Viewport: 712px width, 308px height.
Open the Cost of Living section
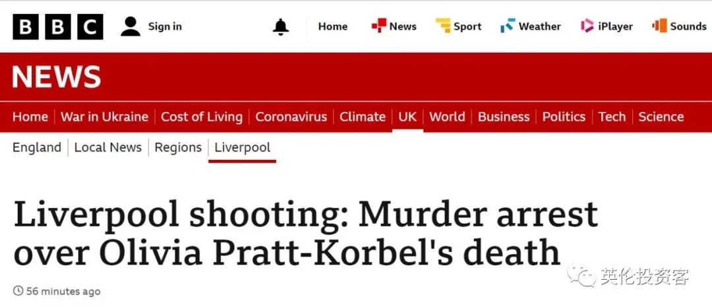coord(202,116)
